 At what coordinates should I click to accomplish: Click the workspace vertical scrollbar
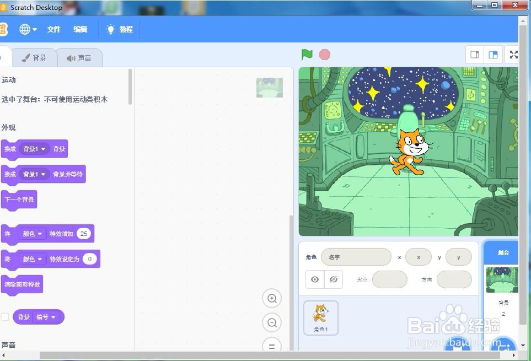tap(291, 283)
